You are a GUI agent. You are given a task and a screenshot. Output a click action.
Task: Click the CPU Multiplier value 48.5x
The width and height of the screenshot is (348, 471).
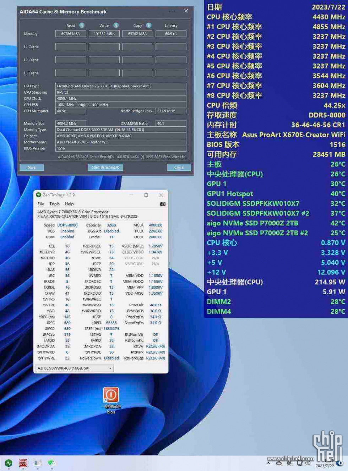click(71, 111)
